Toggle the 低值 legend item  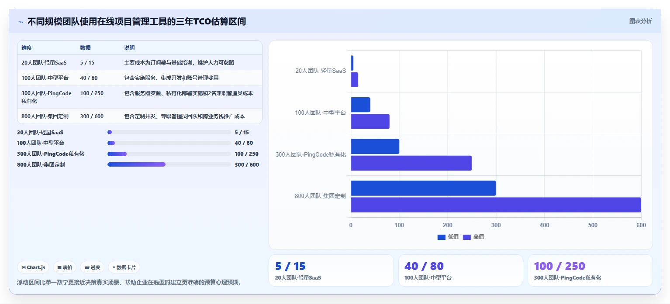tap(448, 237)
